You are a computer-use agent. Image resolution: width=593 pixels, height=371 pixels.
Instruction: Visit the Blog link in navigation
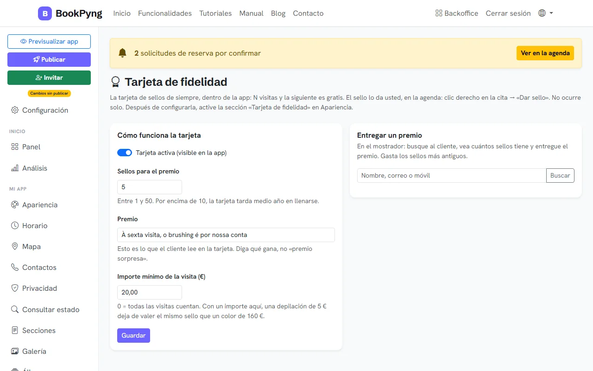tap(278, 13)
